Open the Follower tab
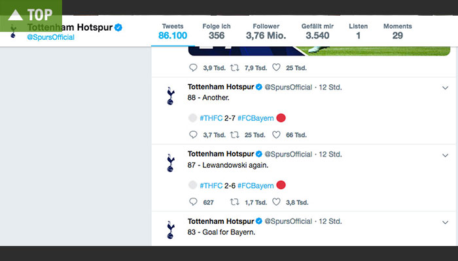 (266, 31)
